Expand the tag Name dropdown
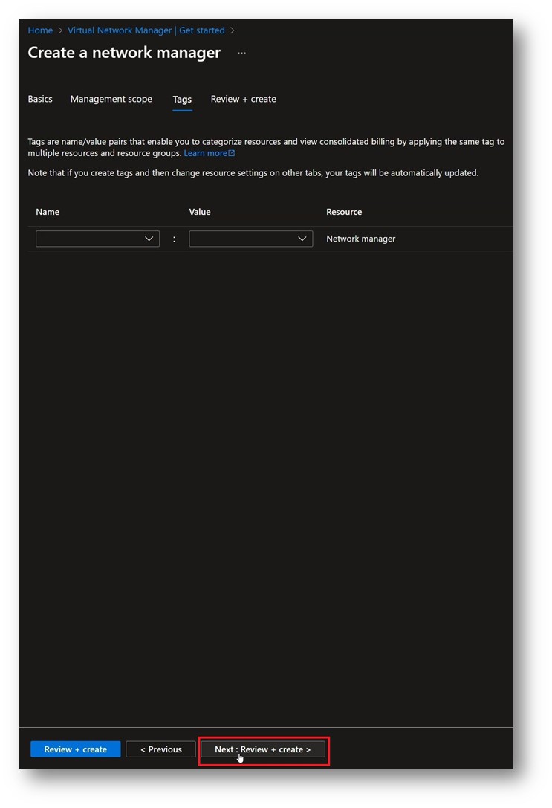Viewport: 552px width, 808px height. (x=98, y=239)
